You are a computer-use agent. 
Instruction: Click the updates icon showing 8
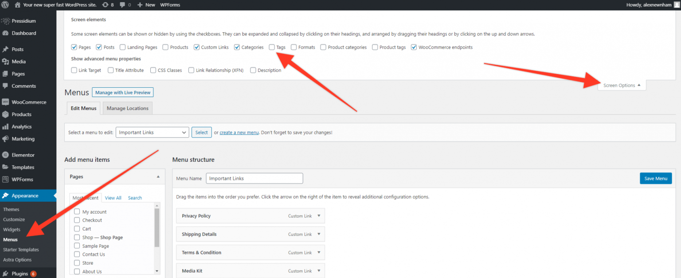106,4
